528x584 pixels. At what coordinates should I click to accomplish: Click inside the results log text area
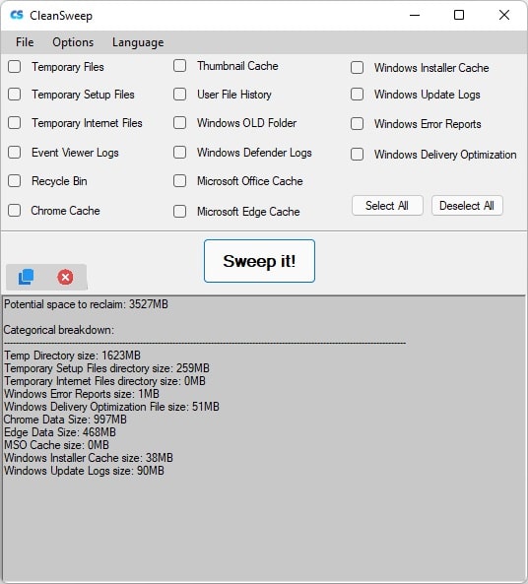pyautogui.click(x=264, y=438)
